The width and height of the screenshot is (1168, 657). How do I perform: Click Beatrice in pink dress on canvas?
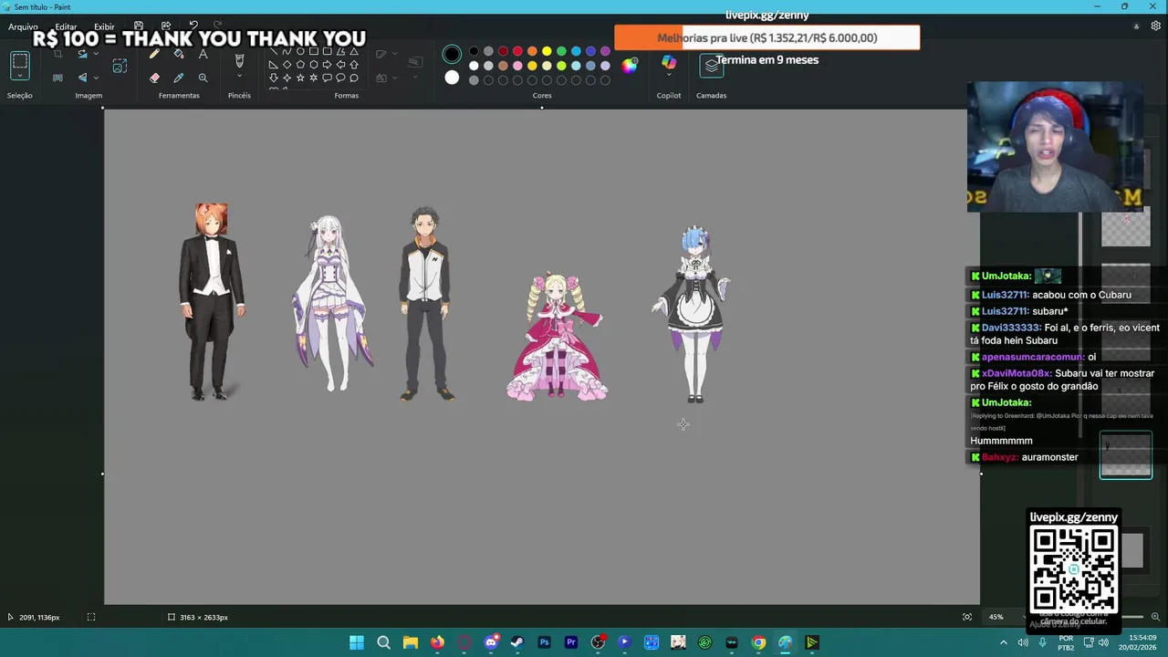coord(557,337)
